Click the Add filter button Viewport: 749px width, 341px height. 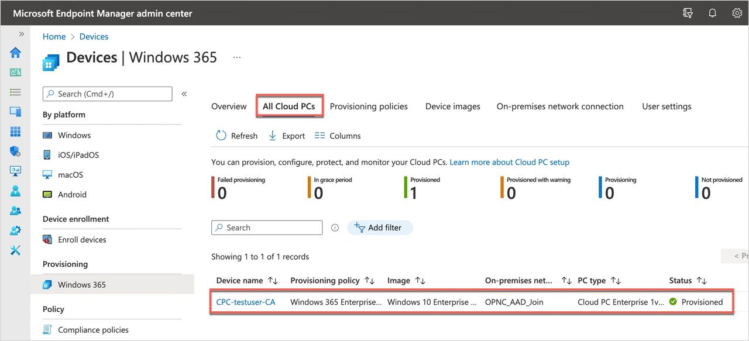[380, 228]
